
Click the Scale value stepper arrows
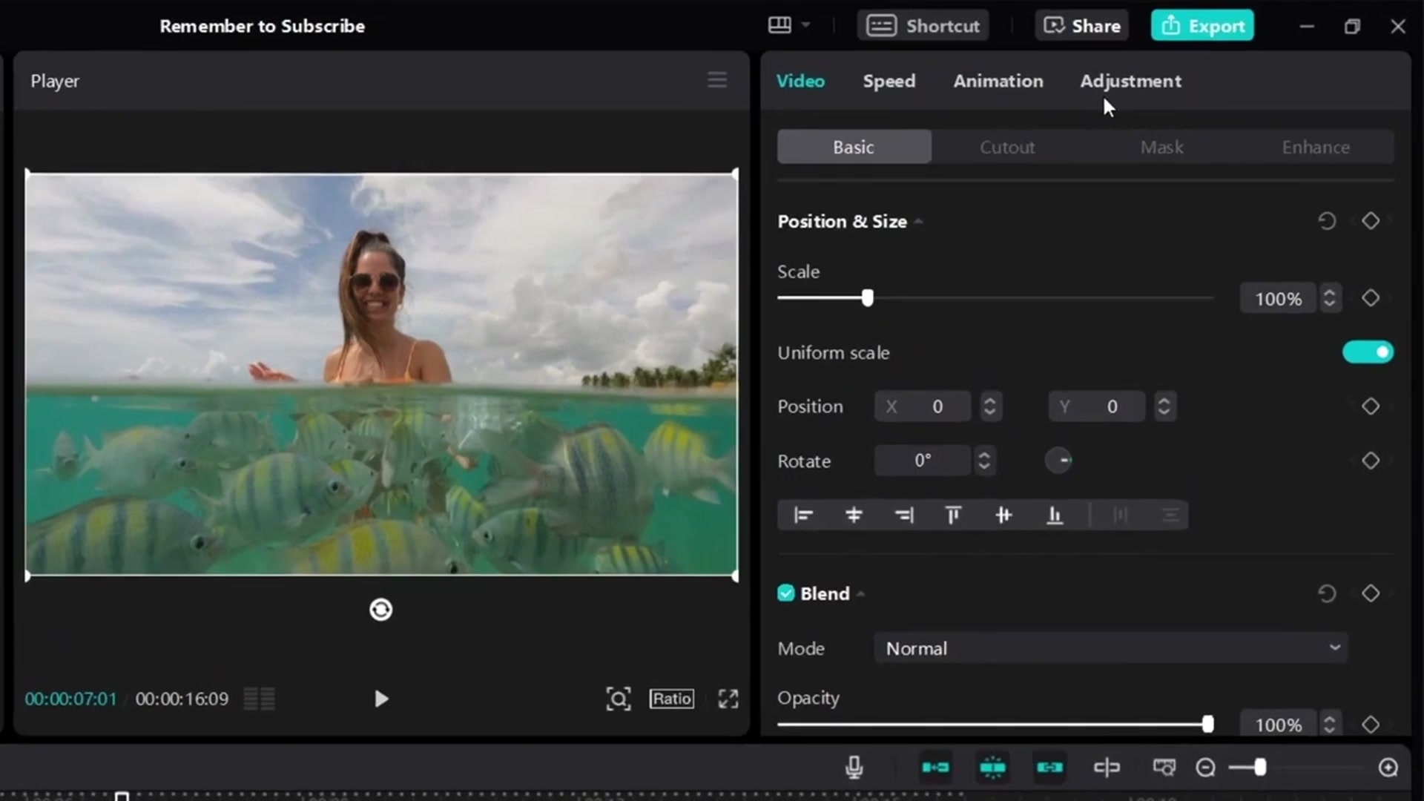point(1330,298)
